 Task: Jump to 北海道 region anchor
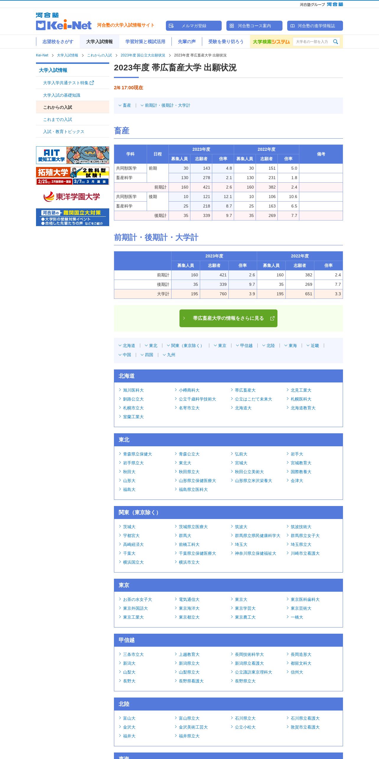click(x=127, y=346)
